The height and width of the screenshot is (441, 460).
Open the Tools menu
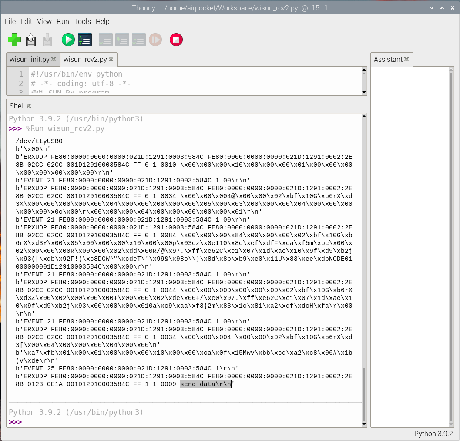coord(82,21)
